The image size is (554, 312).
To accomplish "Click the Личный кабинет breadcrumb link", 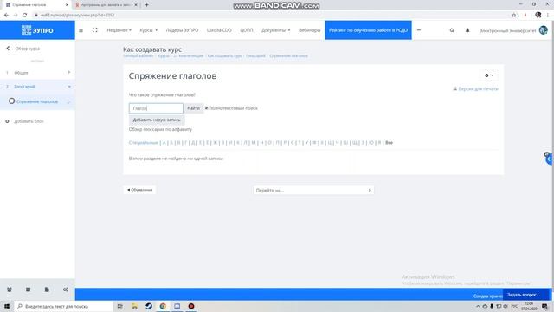I will click(138, 55).
